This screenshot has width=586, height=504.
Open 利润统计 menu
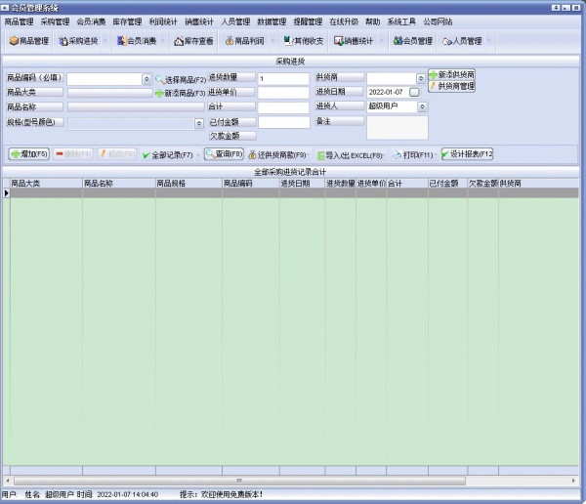(x=163, y=22)
